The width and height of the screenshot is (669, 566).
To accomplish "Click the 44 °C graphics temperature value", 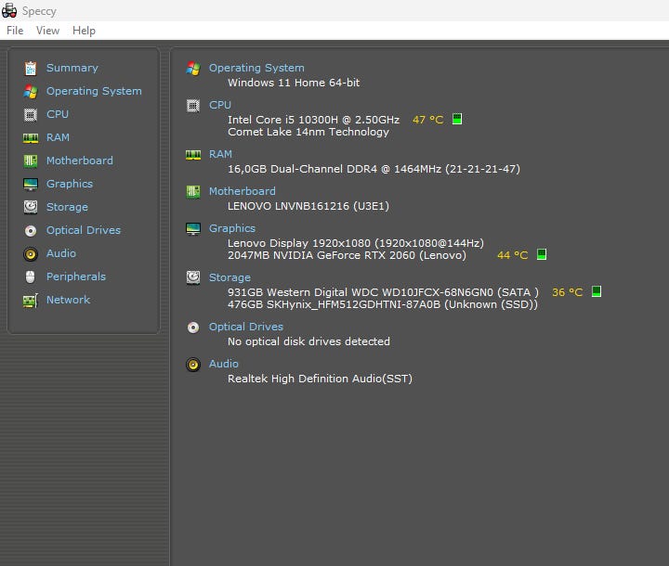I will pos(512,255).
